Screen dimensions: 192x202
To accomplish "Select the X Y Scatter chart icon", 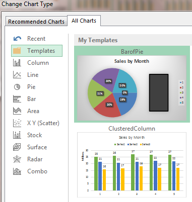I will (x=17, y=123).
